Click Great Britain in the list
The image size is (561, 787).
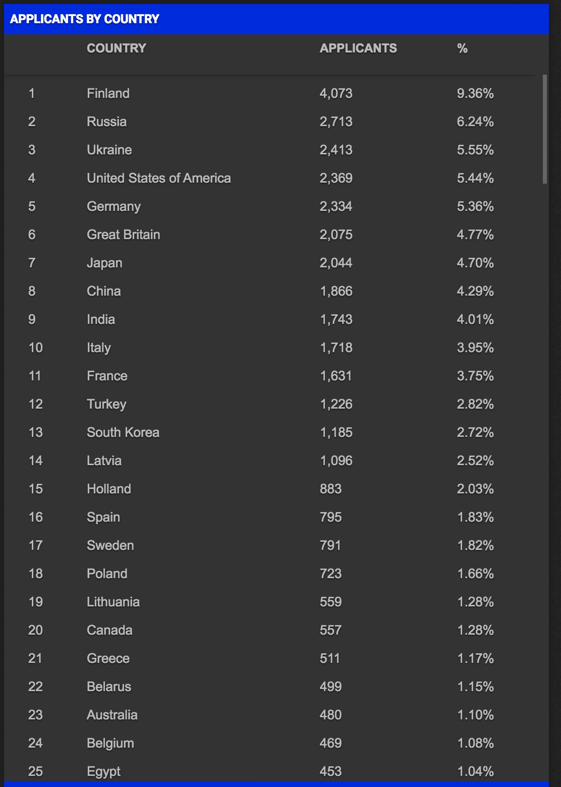point(124,235)
